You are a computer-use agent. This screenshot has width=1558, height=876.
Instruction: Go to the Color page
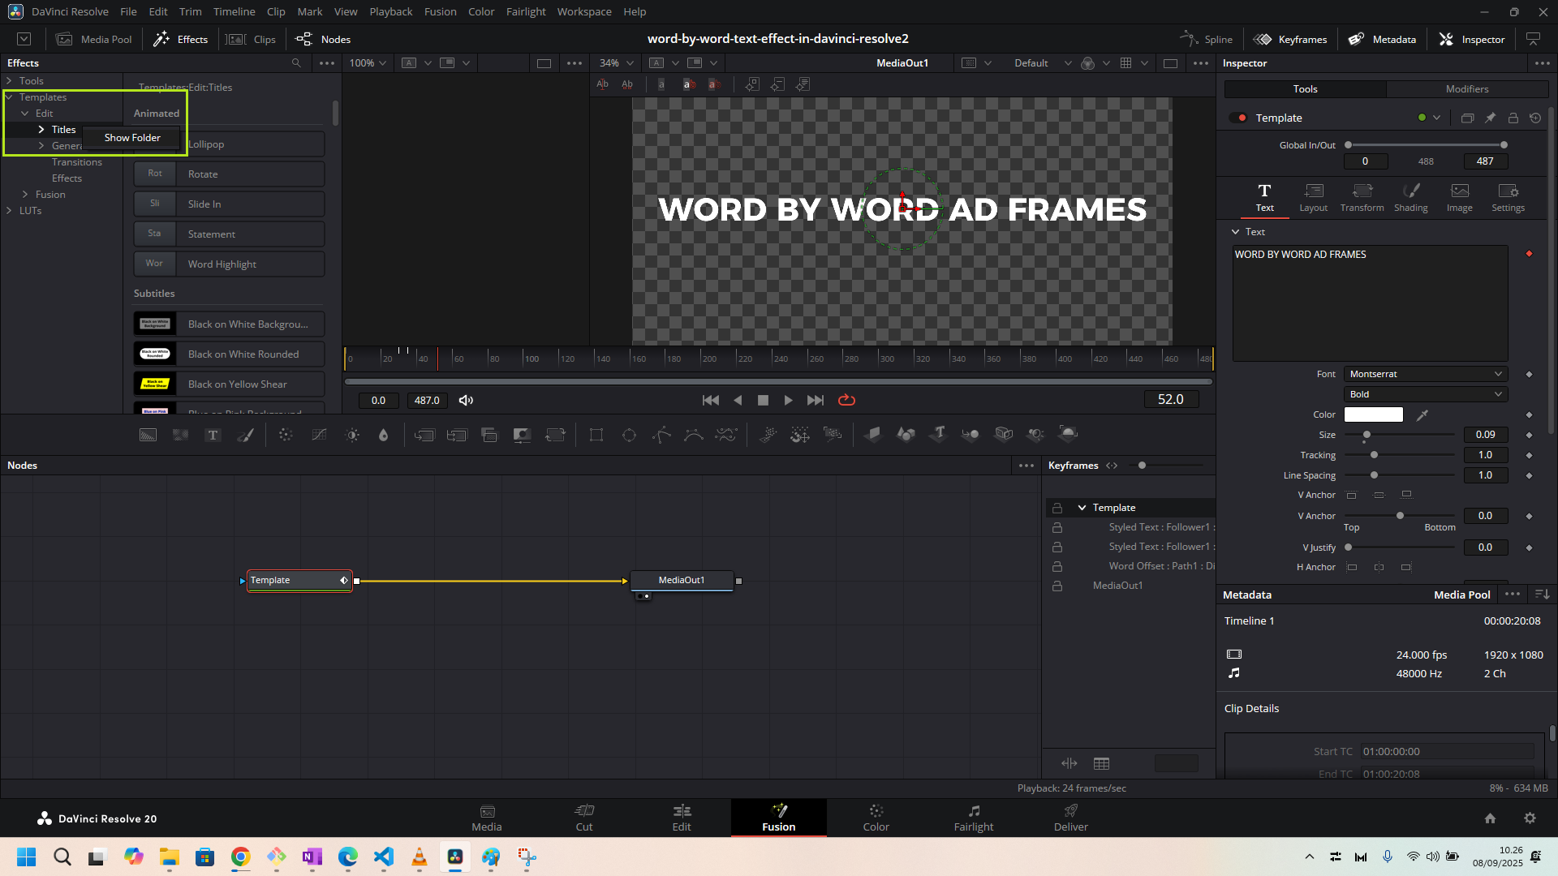pos(876,817)
